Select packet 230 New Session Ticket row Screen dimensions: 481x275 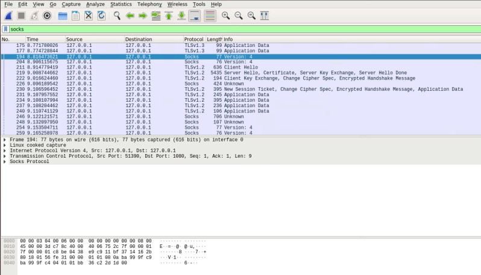(241, 90)
